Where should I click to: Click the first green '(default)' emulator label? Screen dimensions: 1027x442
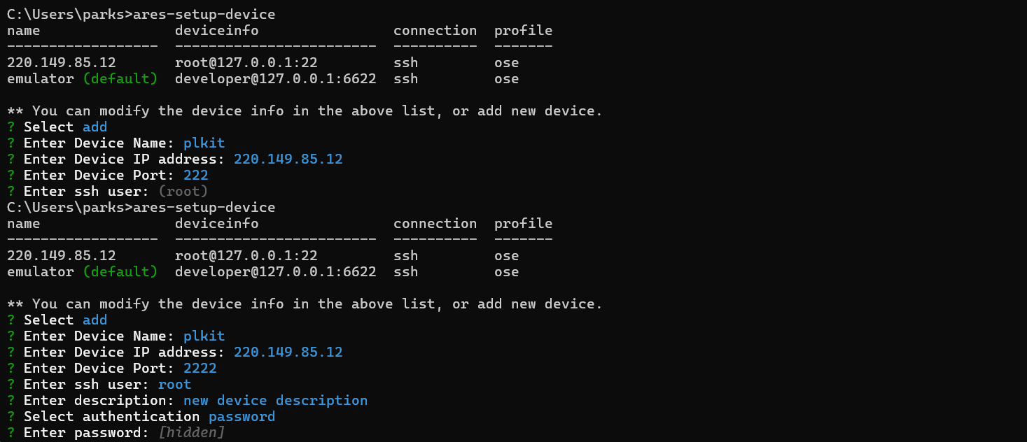pyautogui.click(x=120, y=78)
